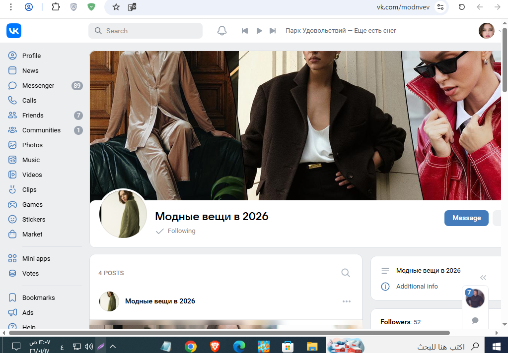
Task: Open File Explorer from taskbar
Action: coord(312,347)
